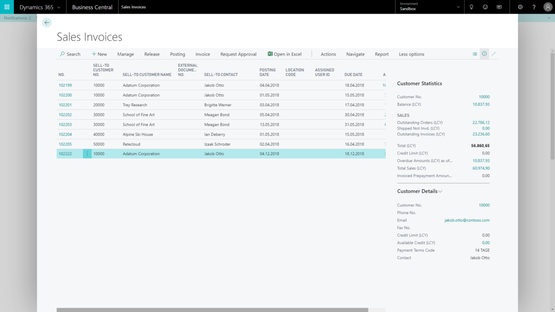Open invoice 102199
The image size is (555, 312).
point(65,85)
